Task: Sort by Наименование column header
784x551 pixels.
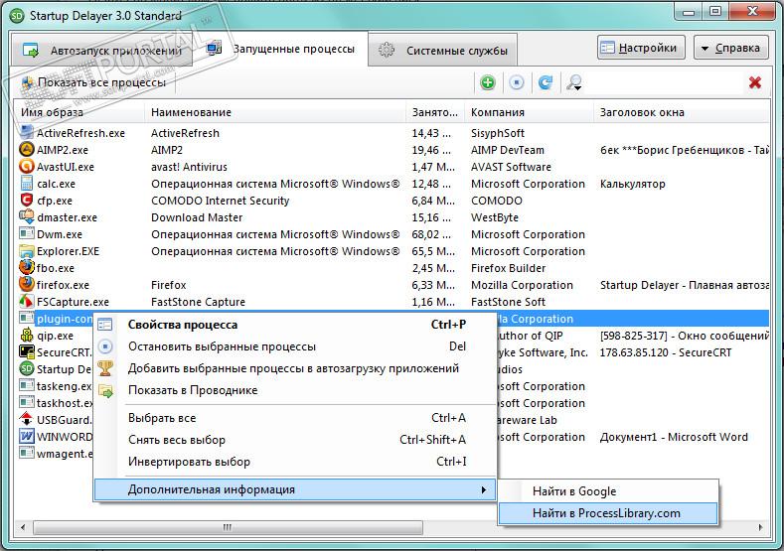Action: tap(275, 112)
